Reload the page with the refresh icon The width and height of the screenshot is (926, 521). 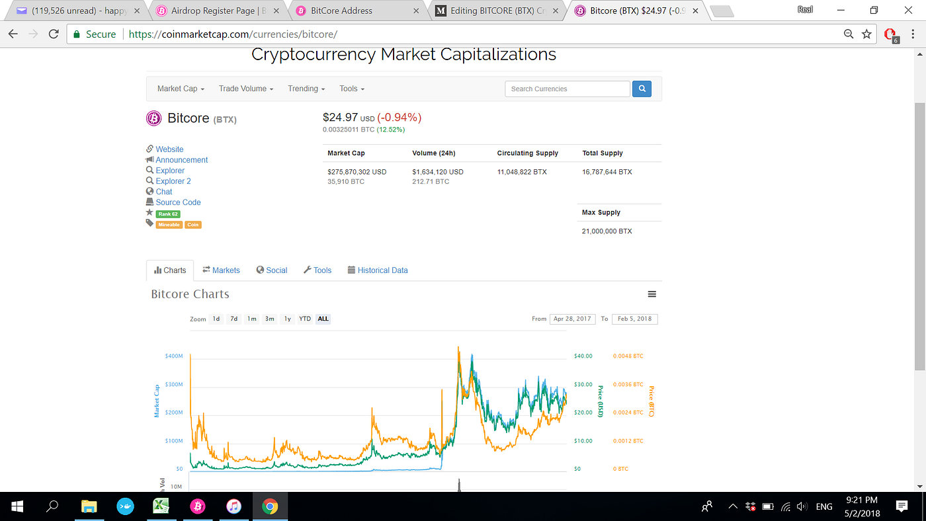pos(55,34)
